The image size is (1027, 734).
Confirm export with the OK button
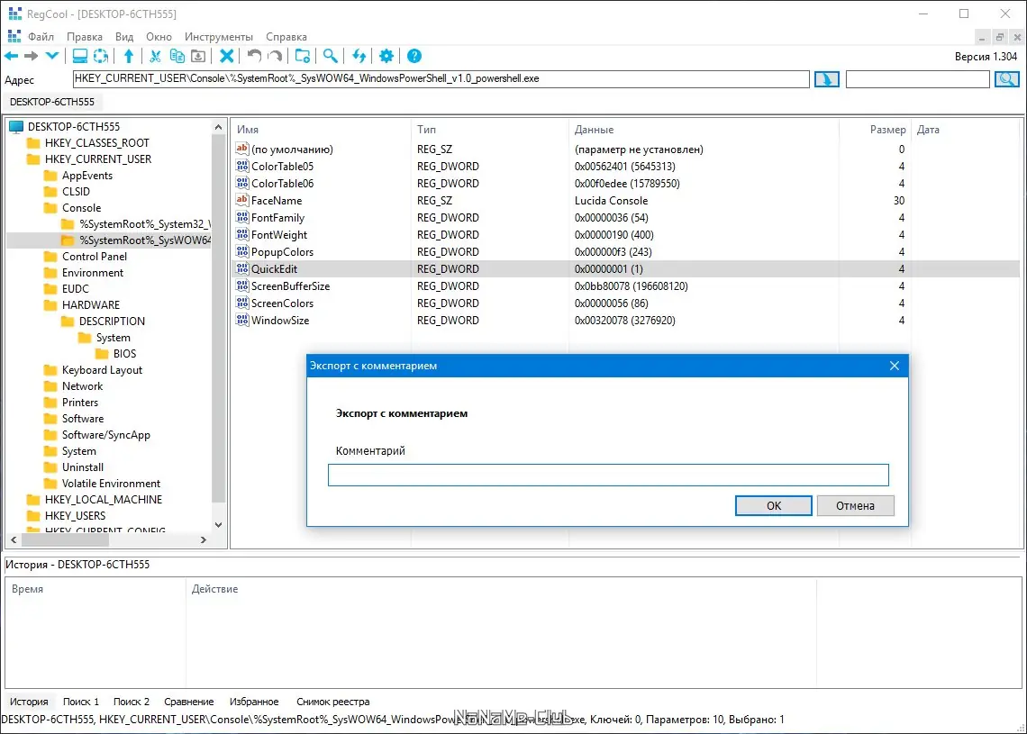click(x=773, y=505)
